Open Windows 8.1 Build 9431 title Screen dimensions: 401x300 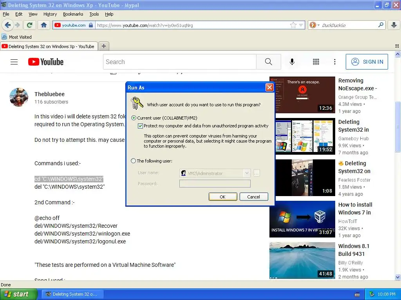pos(354,250)
